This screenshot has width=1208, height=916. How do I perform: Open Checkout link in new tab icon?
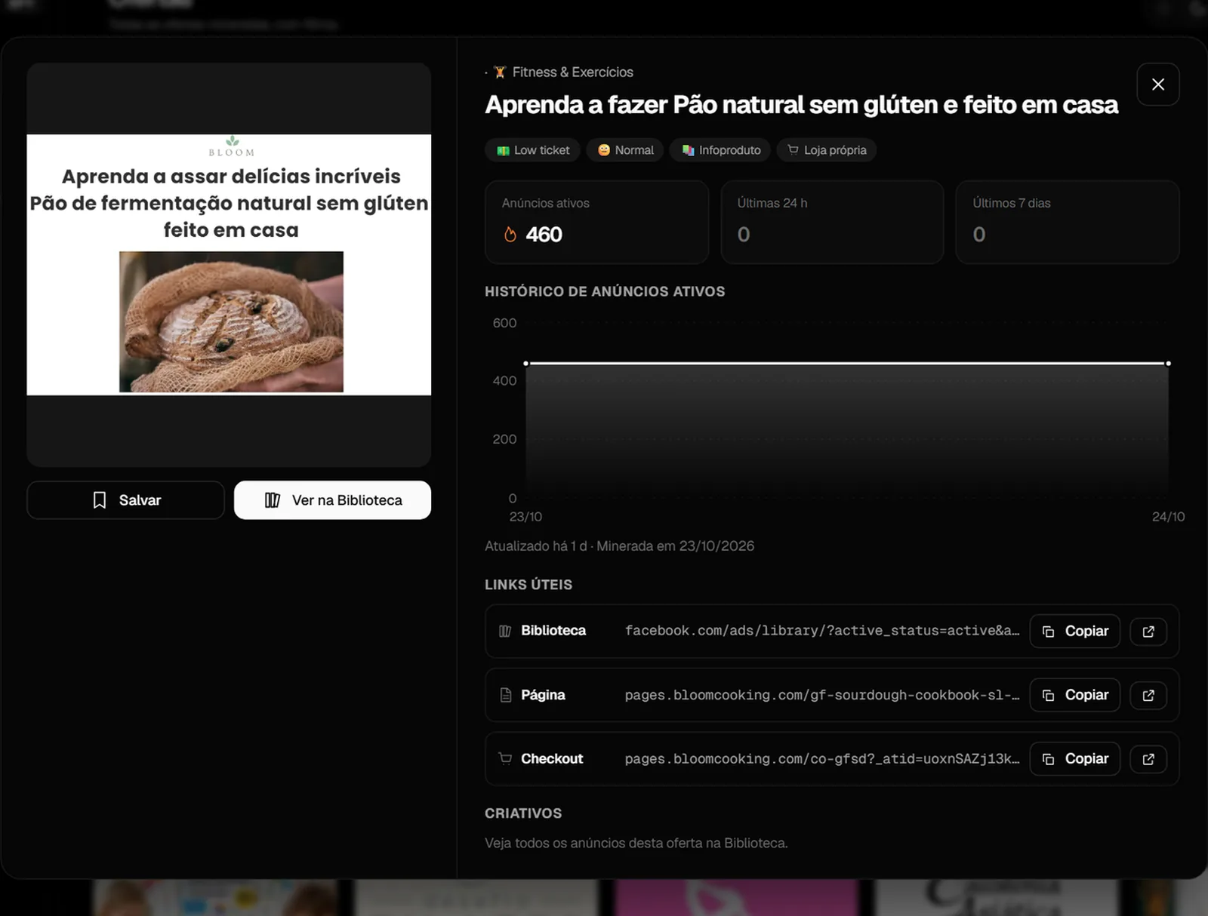pyautogui.click(x=1148, y=759)
